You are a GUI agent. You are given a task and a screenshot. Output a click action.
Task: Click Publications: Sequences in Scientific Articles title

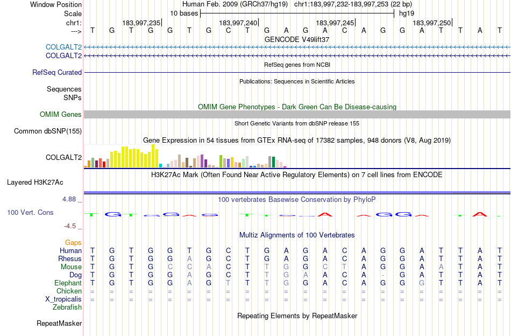point(297,81)
